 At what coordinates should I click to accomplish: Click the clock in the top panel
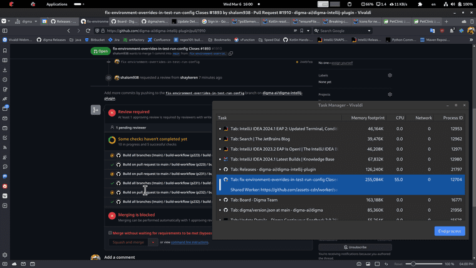pos(238,4)
